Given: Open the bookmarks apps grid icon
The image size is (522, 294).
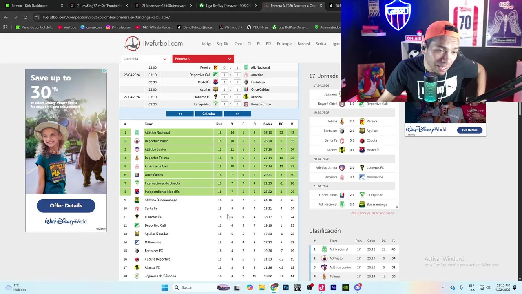Looking at the screenshot, I should click(5, 27).
